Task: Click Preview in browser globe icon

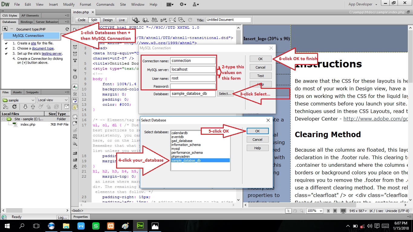Action: point(146,20)
